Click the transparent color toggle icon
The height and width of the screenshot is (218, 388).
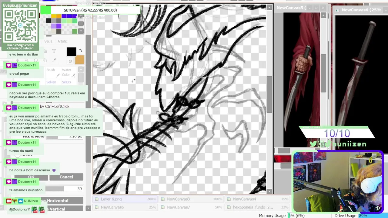pos(70,61)
